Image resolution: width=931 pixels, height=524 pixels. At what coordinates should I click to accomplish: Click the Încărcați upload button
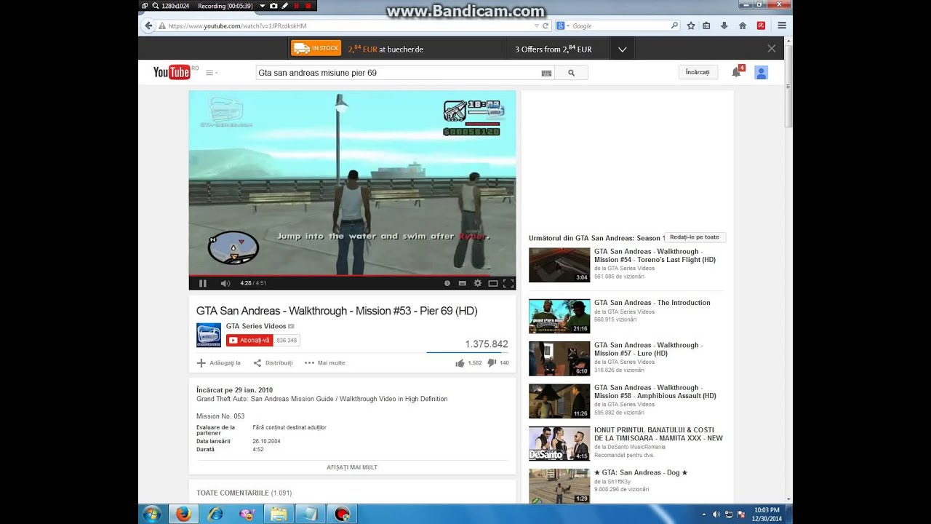pyautogui.click(x=698, y=72)
